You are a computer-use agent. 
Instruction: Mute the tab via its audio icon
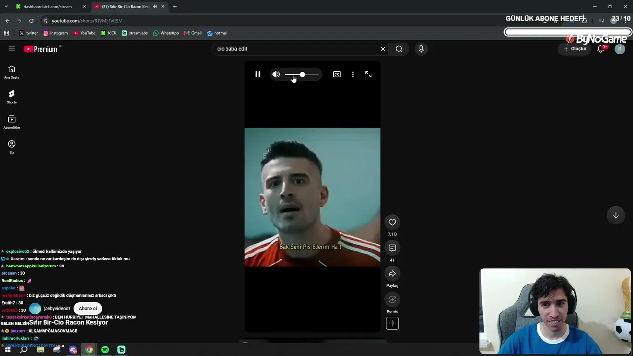[155, 7]
